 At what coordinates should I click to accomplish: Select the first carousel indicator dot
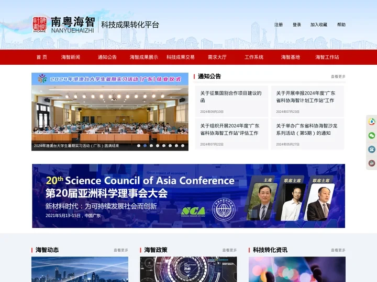[139, 146]
